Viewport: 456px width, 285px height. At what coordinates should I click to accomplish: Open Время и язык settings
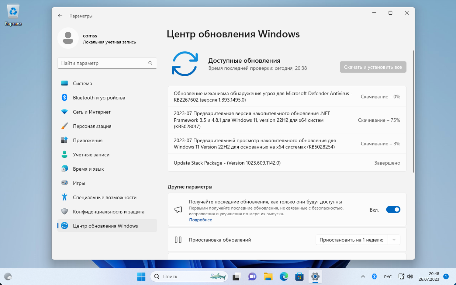click(107, 169)
